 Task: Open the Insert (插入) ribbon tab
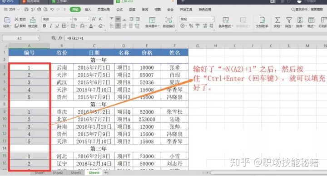pos(88,10)
